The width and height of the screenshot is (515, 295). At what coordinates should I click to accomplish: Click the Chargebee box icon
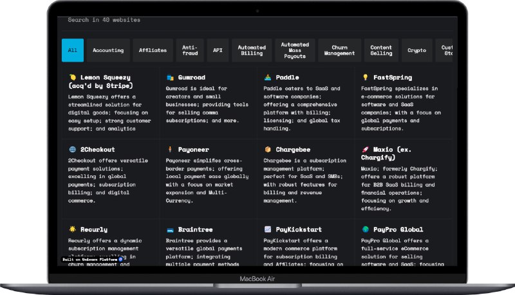[x=268, y=149]
